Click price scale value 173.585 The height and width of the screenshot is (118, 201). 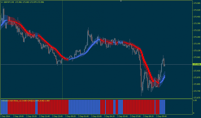point(197,3)
